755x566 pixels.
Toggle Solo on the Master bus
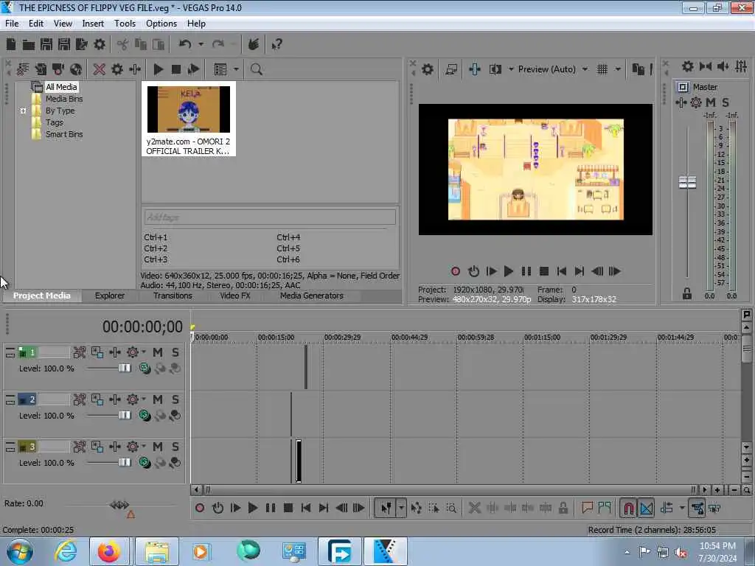[x=726, y=102]
